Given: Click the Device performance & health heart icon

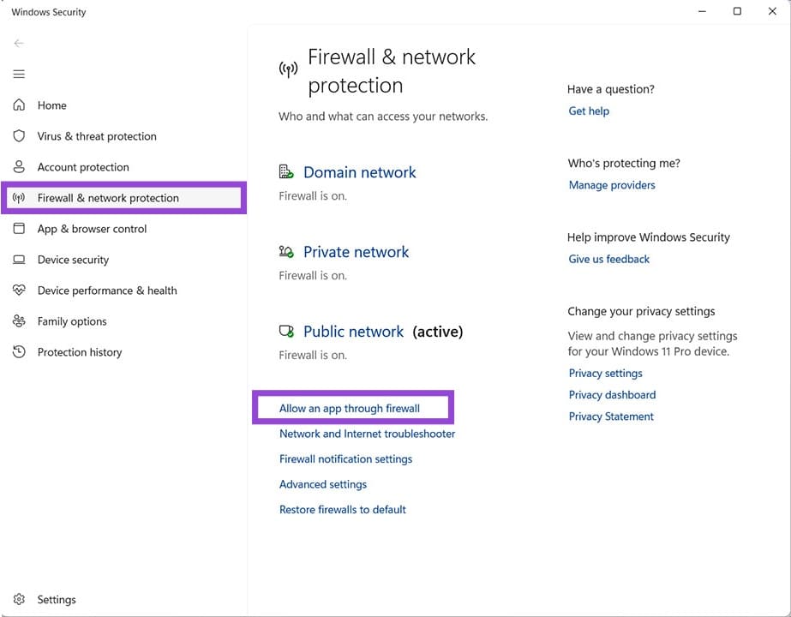Looking at the screenshot, I should pos(19,291).
